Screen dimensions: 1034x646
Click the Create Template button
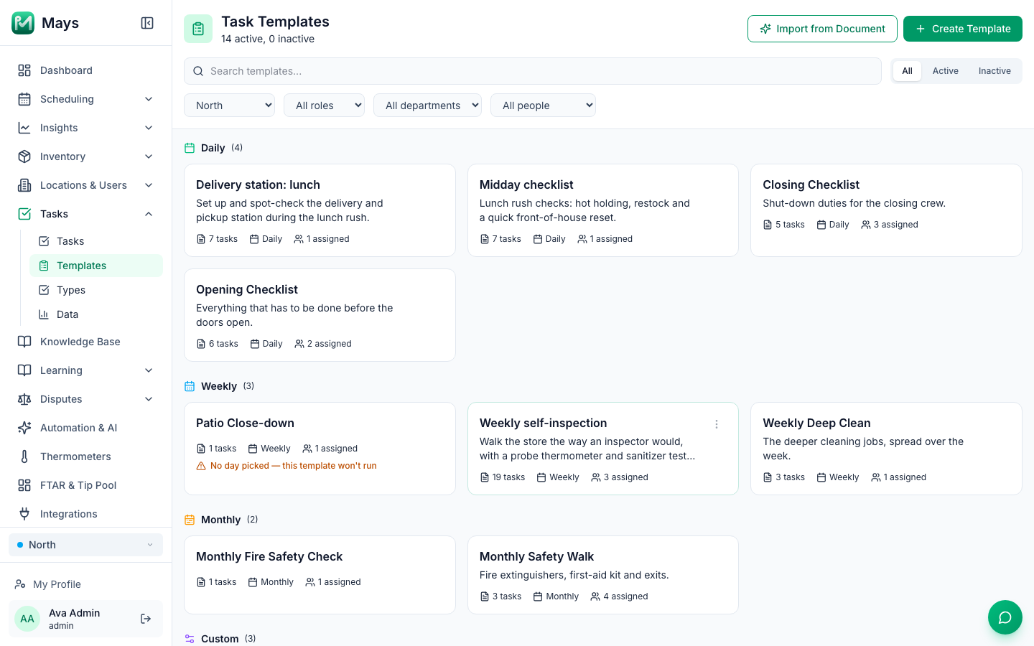(963, 29)
